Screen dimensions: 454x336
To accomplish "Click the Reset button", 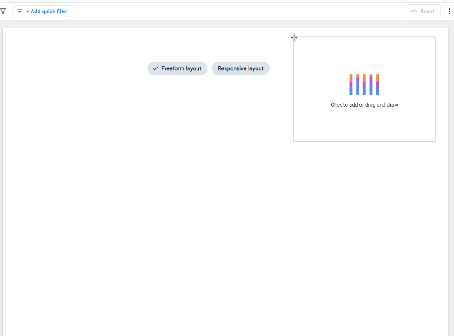I will point(423,11).
